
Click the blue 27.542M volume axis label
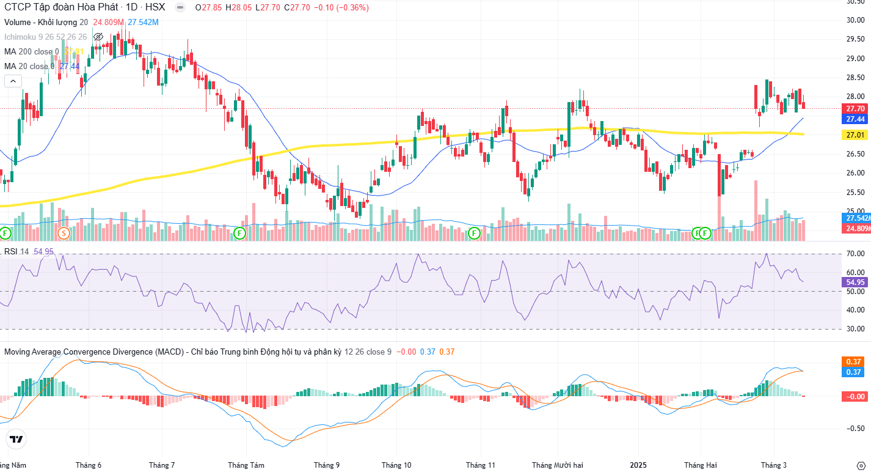(857, 218)
